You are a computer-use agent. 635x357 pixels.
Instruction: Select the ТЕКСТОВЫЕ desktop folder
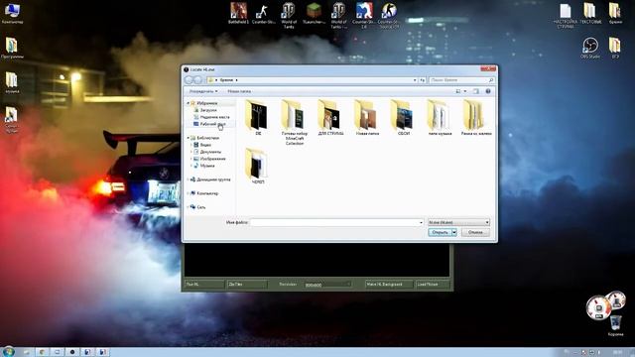coord(590,13)
